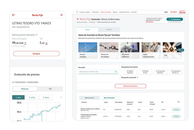Click the Producto column header
Screen dimensions: 194x130
(x=84, y=102)
